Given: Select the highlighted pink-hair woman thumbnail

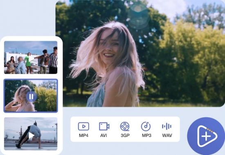Looking at the screenshot, I should (x=31, y=96).
